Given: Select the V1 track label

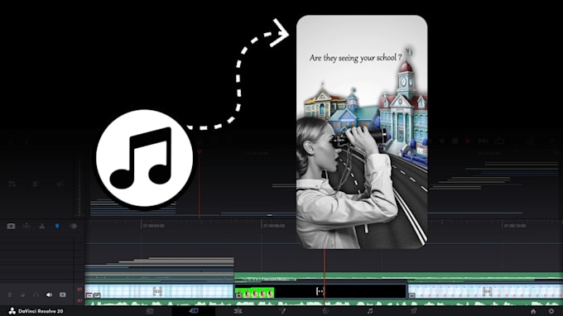Looking at the screenshot, I should click(79, 290).
